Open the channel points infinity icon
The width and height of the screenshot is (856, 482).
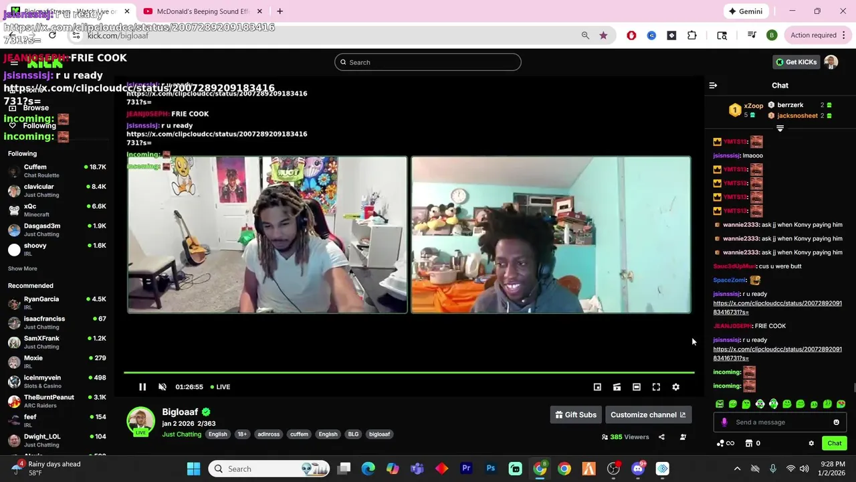point(726,443)
